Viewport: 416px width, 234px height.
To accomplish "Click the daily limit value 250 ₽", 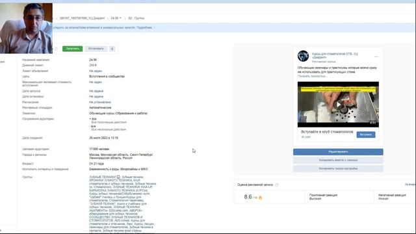I will coord(93,65).
